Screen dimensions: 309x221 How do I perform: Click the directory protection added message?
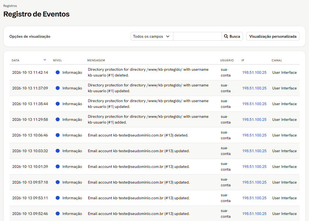148,119
